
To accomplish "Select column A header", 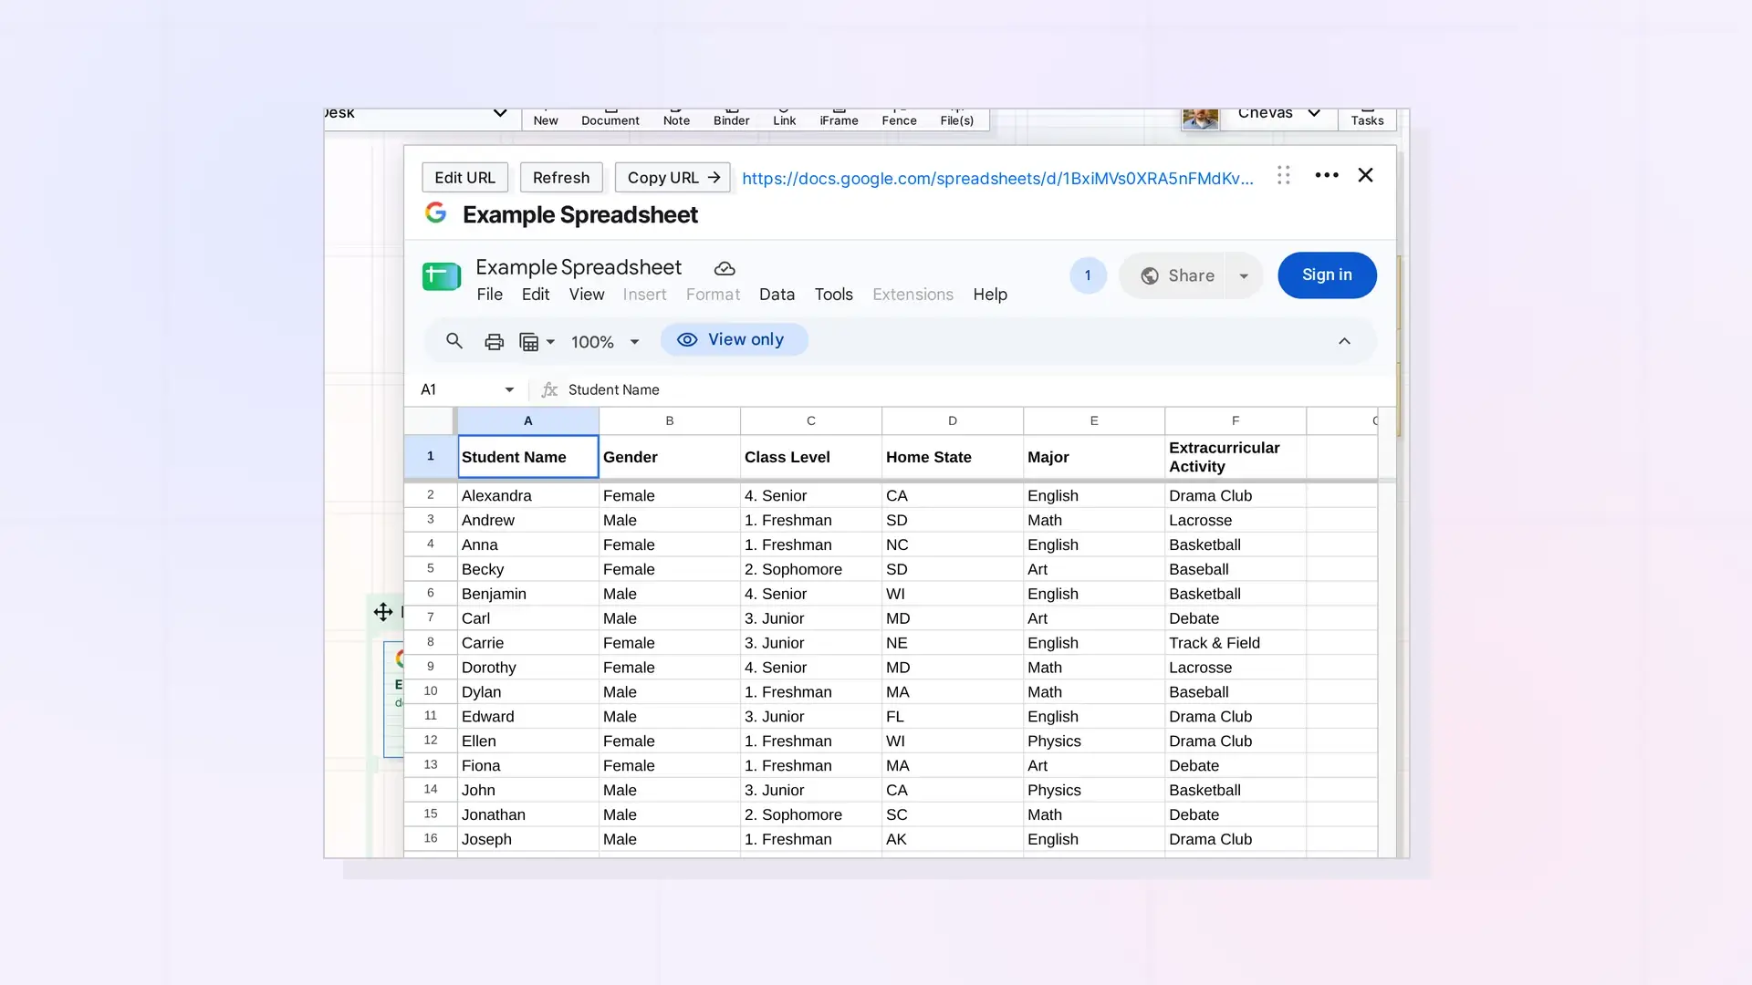I will pos(528,421).
